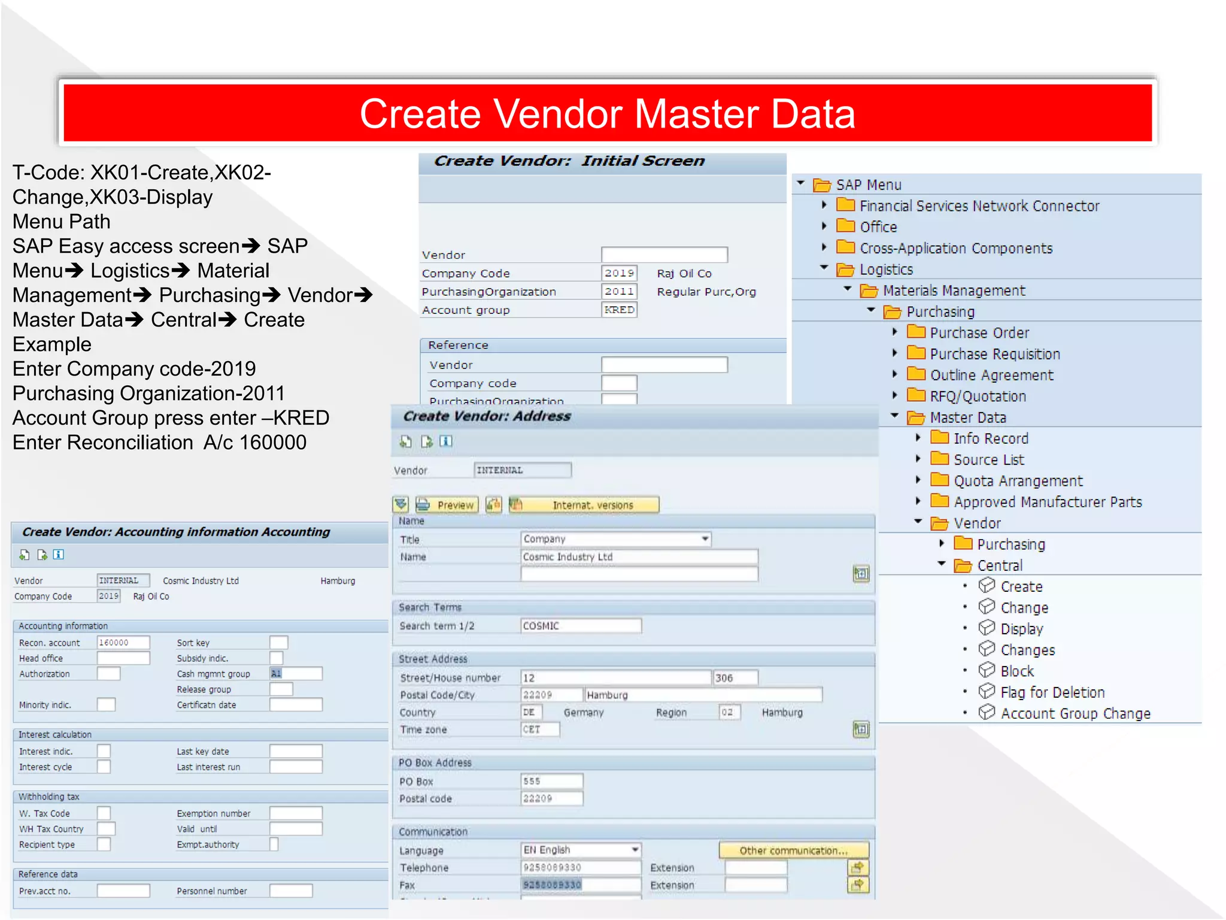Screen dimensions: 1226x920
Task: Collapse the Logistics node
Action: [x=824, y=268]
